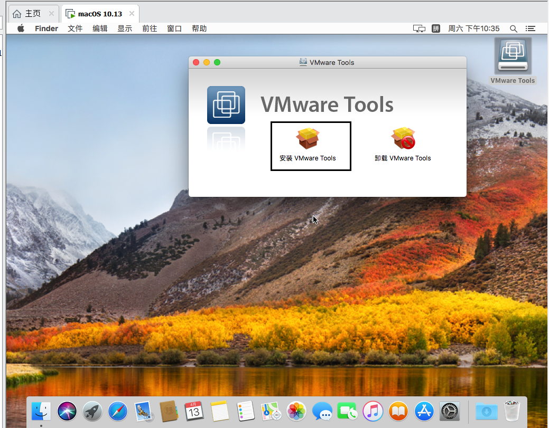This screenshot has width=549, height=428.
Task: Open FaceTime app in Dock
Action: coord(347,411)
